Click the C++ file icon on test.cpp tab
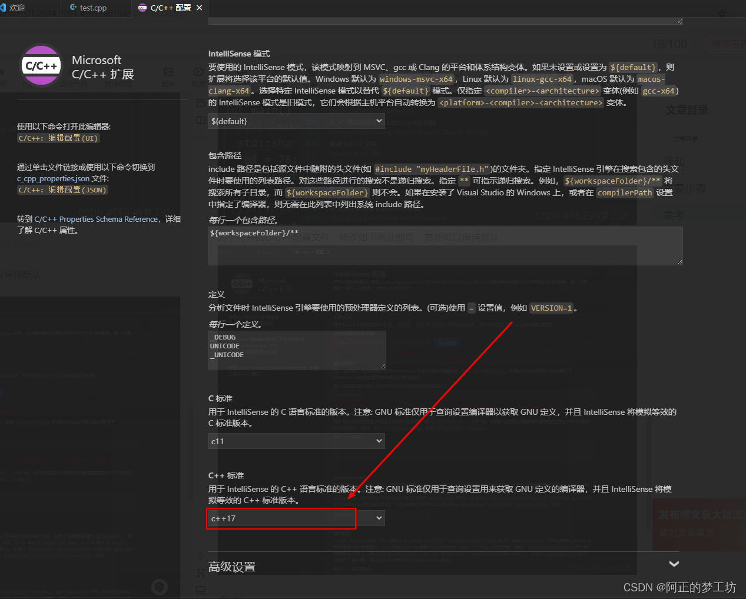This screenshot has width=746, height=599. pyautogui.click(x=74, y=8)
